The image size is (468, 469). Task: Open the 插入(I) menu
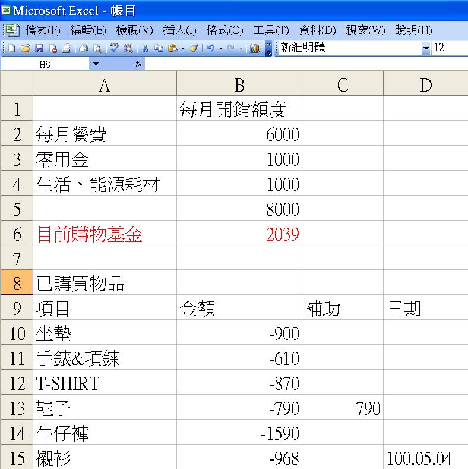pyautogui.click(x=179, y=30)
